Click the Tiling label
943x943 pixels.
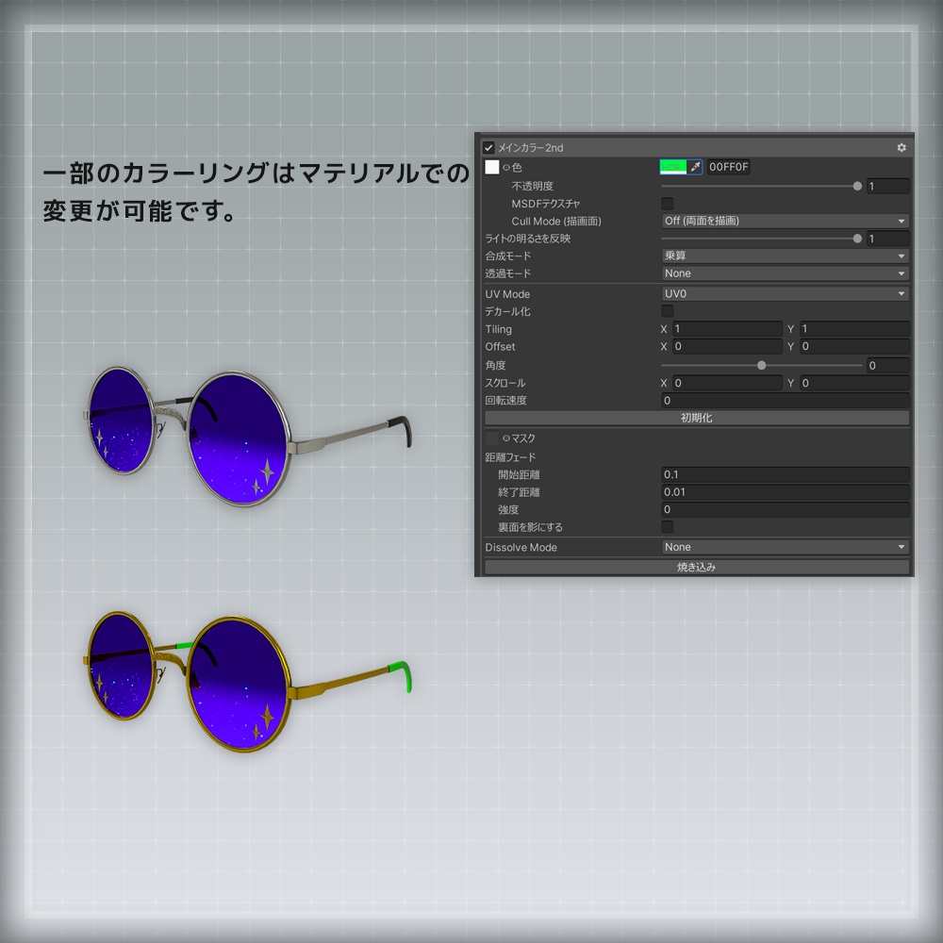[499, 329]
